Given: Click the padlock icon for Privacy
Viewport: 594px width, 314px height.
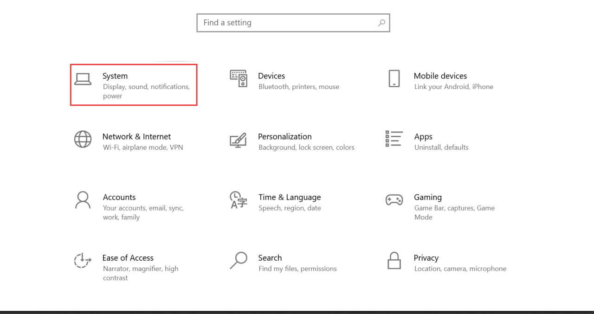Looking at the screenshot, I should tap(394, 261).
